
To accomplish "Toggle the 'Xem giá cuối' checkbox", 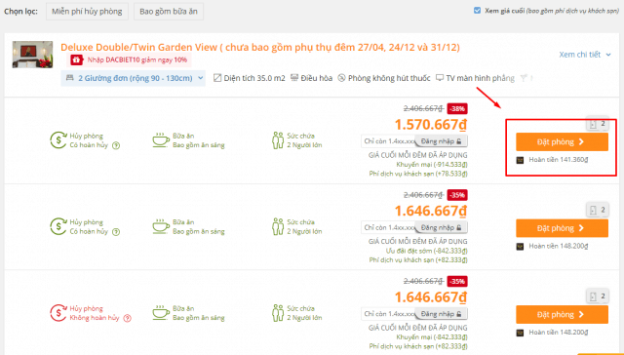I will pos(477,11).
